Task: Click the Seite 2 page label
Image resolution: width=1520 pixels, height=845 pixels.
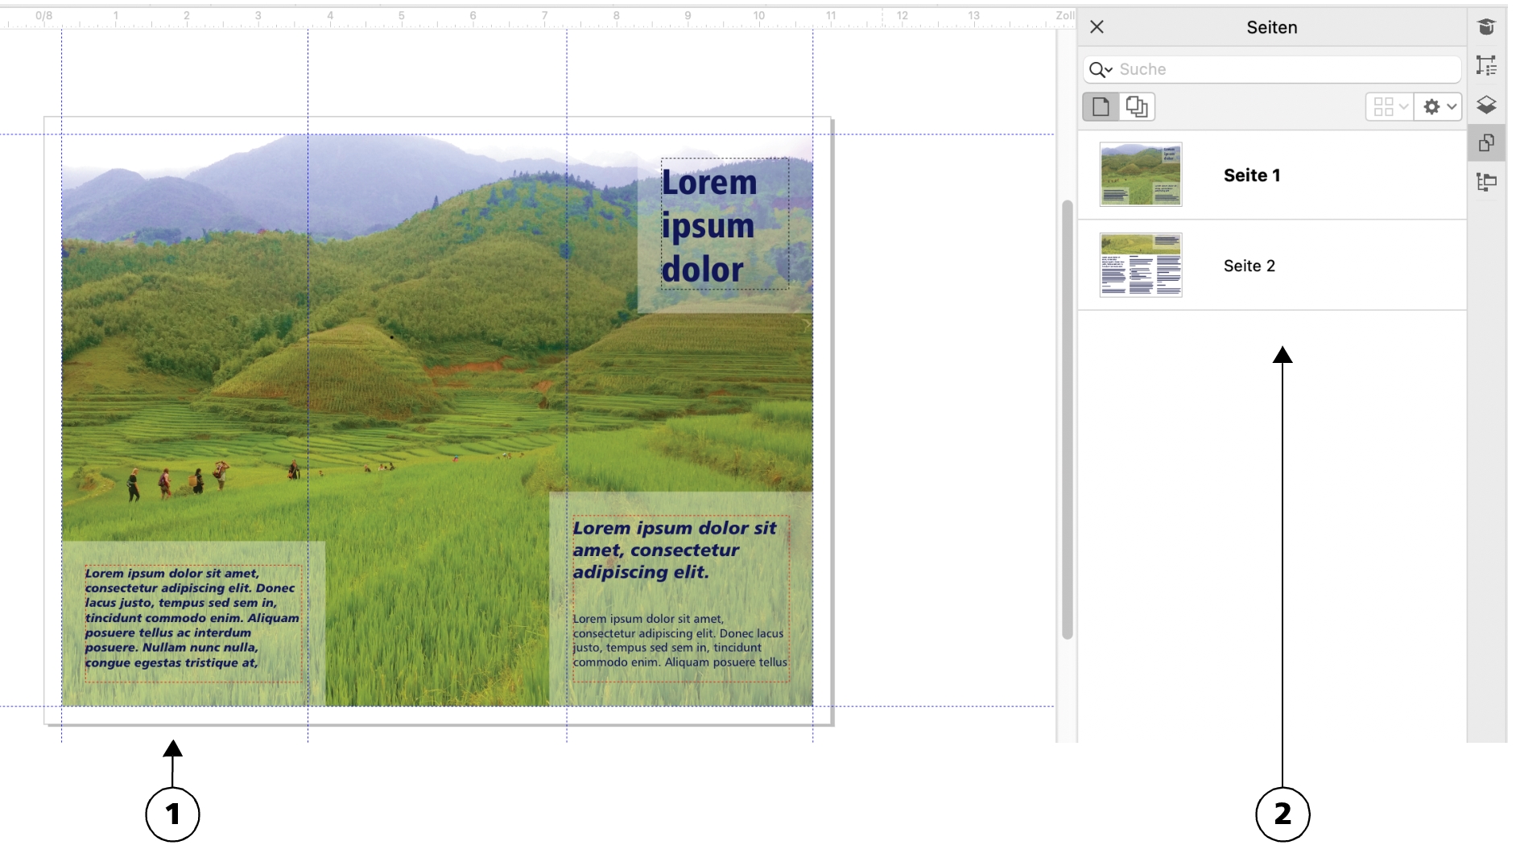Action: point(1249,266)
